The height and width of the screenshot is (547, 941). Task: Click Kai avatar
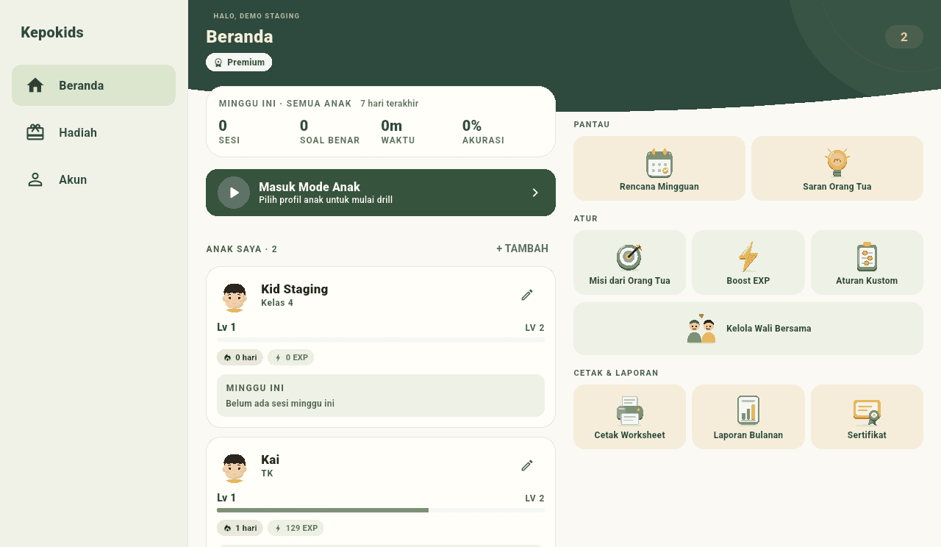tap(235, 468)
